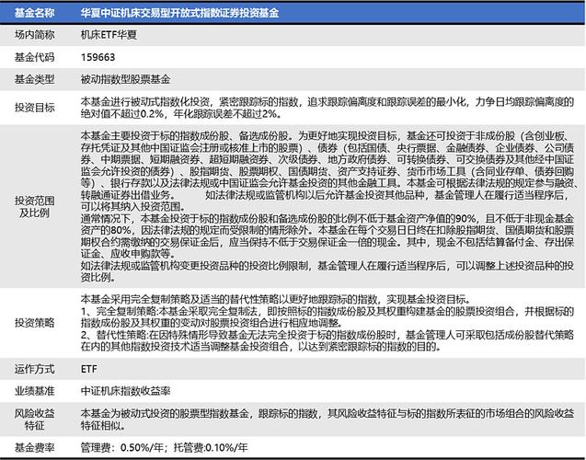The height and width of the screenshot is (460, 586).
Task: Click the risk paragraph starting 本基金为被动式投资的股票型指数基金
Action: click(x=327, y=420)
